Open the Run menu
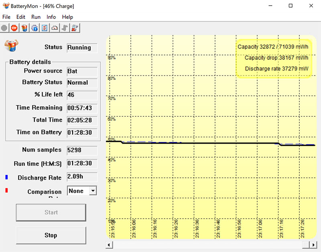This screenshot has height=252, width=321. (36, 17)
